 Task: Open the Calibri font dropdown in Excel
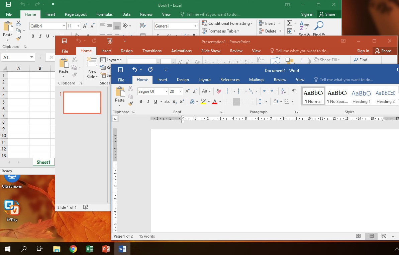[x=64, y=26]
